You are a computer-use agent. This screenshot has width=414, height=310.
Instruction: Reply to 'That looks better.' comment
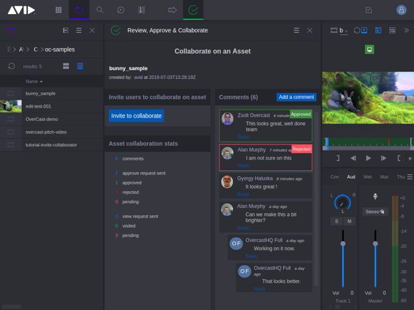[260, 289]
